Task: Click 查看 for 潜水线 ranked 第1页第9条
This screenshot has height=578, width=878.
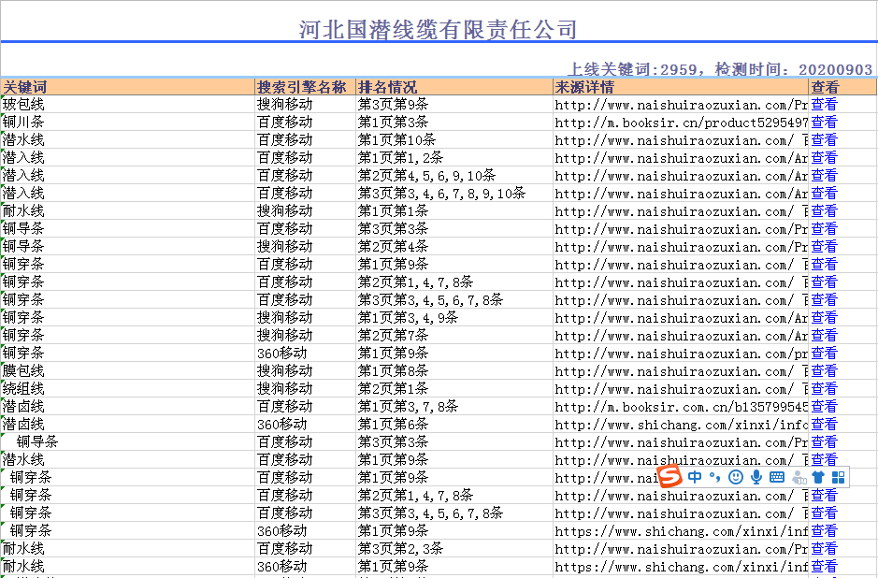Action: 824,460
